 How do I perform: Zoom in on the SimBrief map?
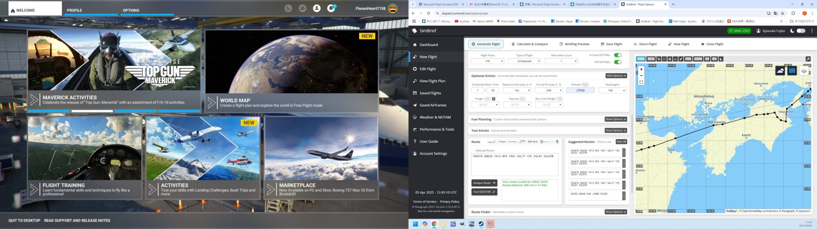641,69
